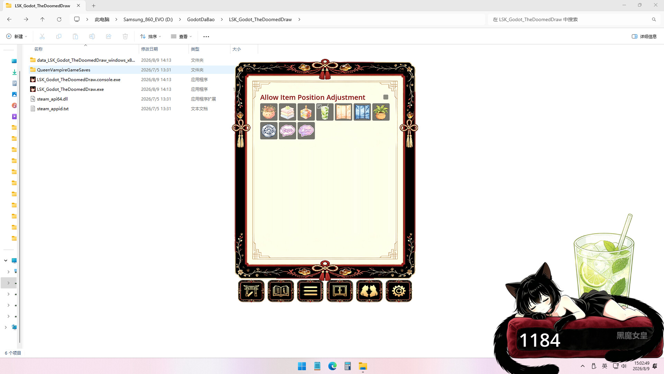Screen dimensions: 664x374
Task: Select the mojito drink item
Action: point(325,112)
